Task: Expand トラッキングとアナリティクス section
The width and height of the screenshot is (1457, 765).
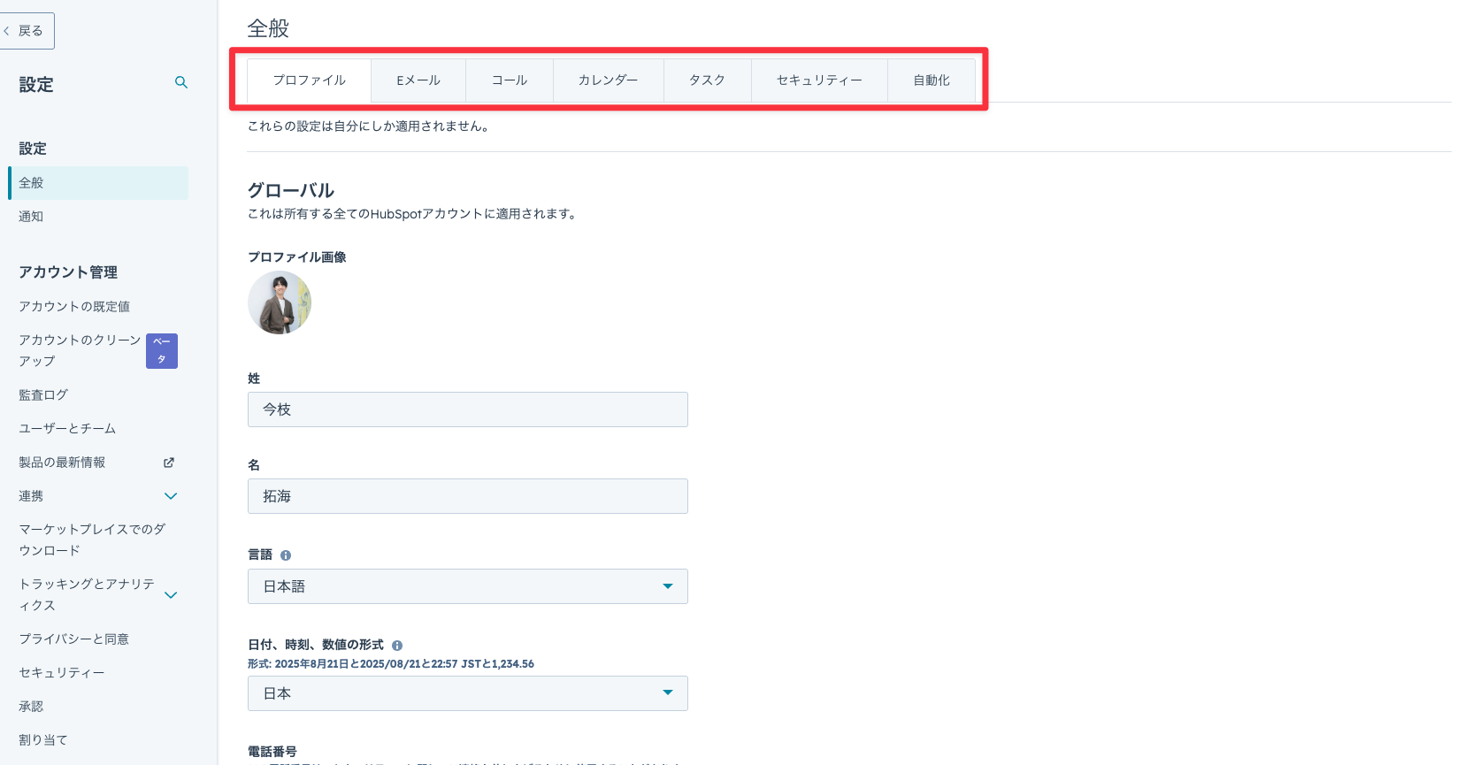Action: [171, 595]
